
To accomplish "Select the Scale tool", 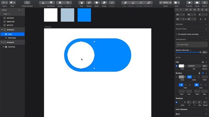I will tap(104, 3).
